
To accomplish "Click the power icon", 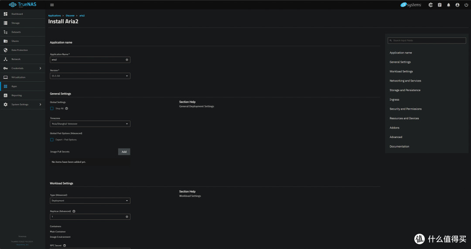I will pyautogui.click(x=466, y=5).
